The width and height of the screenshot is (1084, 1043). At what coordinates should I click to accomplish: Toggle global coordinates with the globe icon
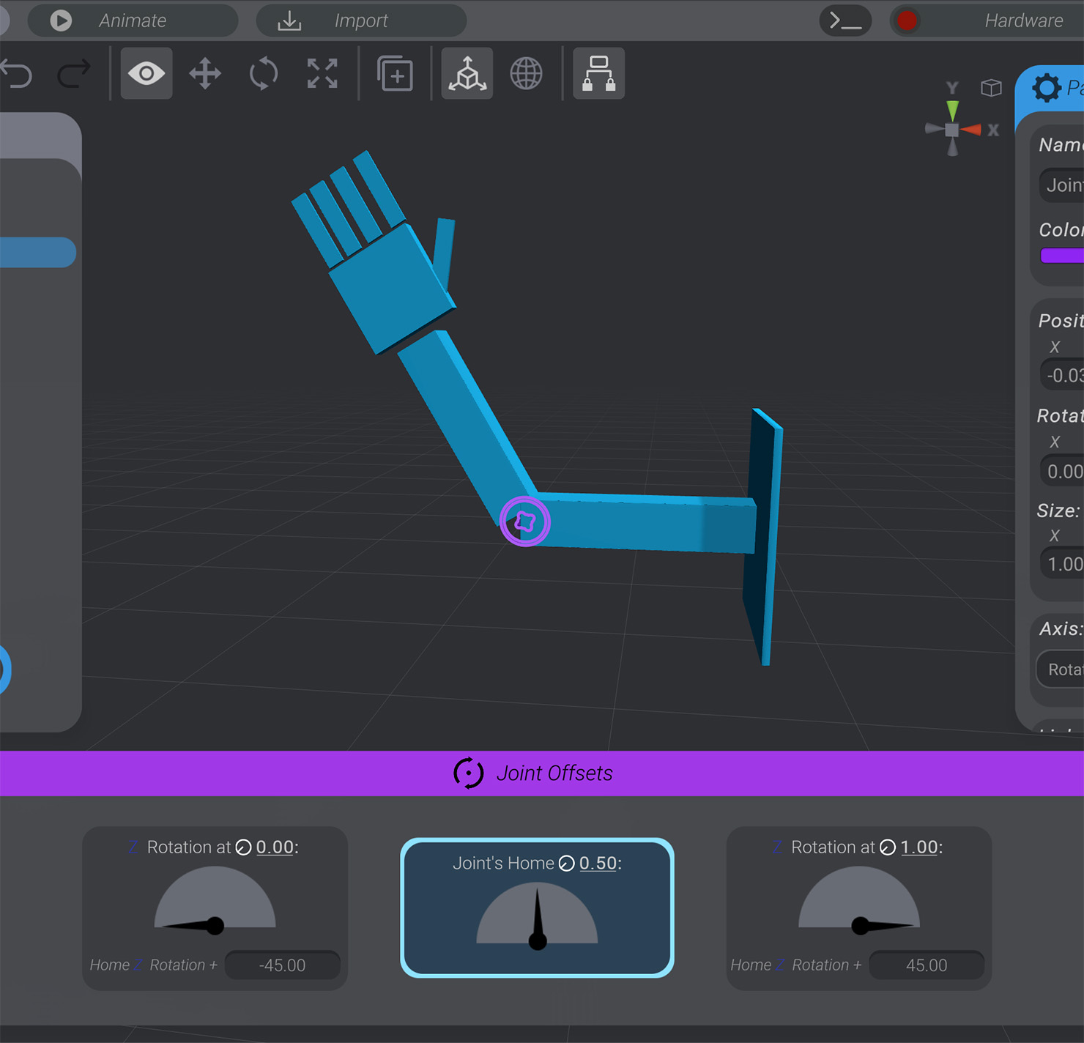click(x=526, y=73)
